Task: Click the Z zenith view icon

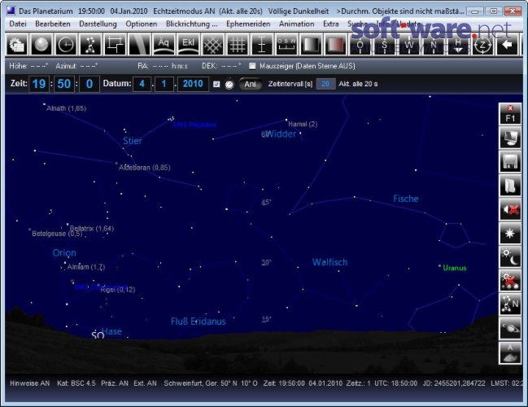Action: click(x=483, y=45)
